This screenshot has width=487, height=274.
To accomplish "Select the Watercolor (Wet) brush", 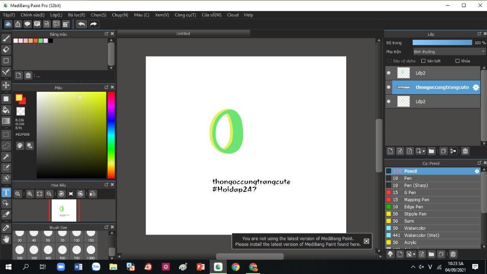I will [x=433, y=235].
